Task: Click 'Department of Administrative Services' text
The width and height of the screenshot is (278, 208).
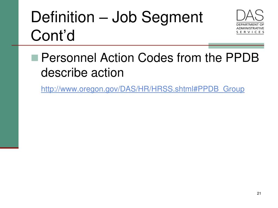Action: (250, 28)
